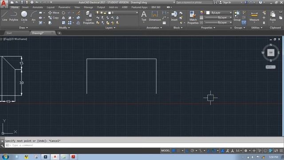Toggle clean screen icon in status bar
284x160 pixels.
276,151
